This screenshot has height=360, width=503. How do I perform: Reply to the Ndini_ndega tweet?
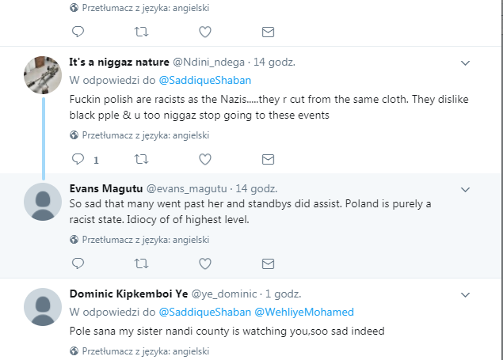coord(78,159)
